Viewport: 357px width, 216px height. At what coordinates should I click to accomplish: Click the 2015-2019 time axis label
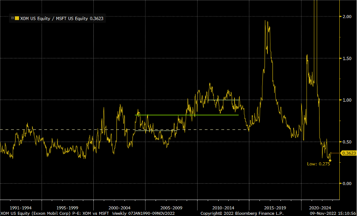(x=275, y=208)
